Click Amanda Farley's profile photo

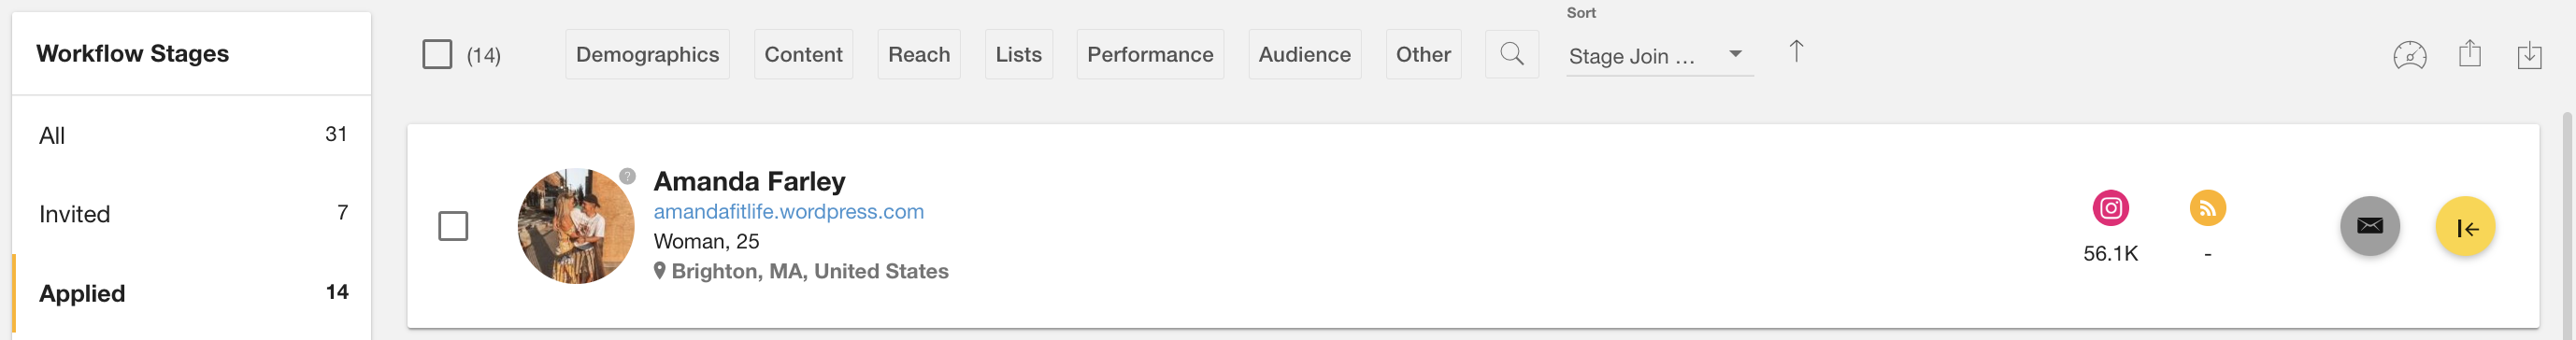(576, 226)
